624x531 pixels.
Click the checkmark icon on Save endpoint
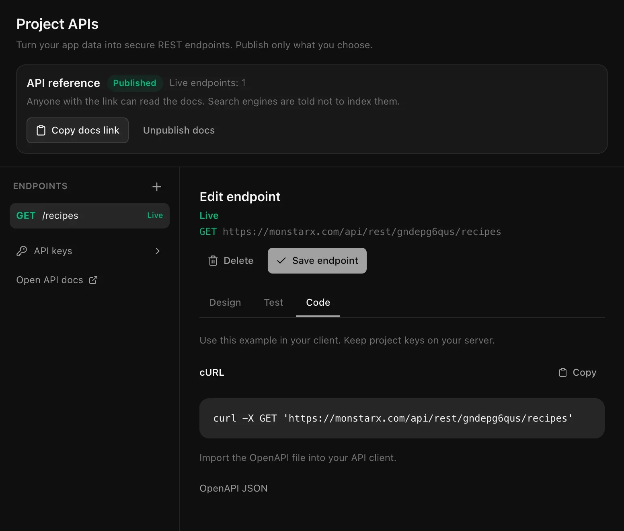point(281,261)
